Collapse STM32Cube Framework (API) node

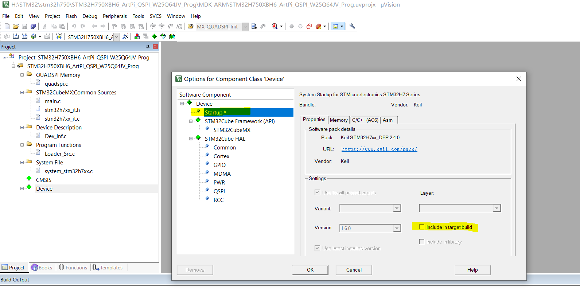click(191, 121)
